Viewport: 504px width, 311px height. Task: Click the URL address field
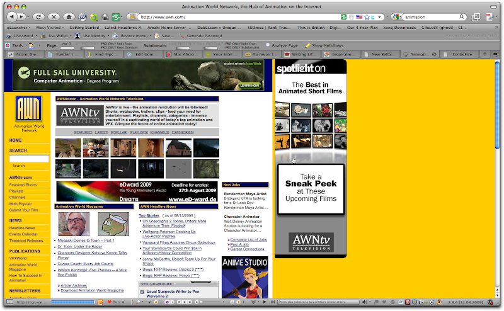239,17
